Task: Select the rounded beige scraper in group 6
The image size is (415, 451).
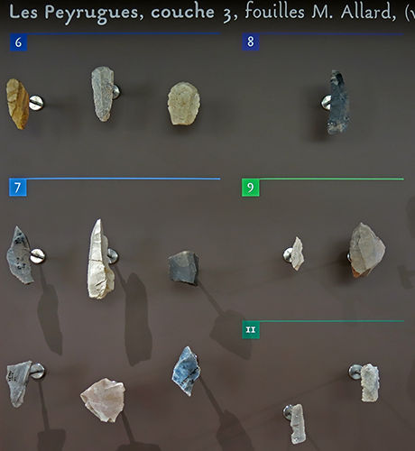Action: click(x=183, y=103)
